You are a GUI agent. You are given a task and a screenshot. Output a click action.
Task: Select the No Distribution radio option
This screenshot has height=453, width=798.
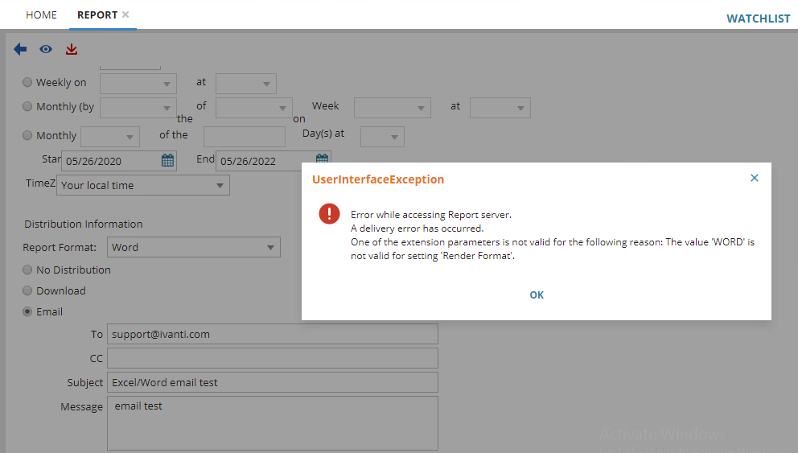(x=28, y=270)
